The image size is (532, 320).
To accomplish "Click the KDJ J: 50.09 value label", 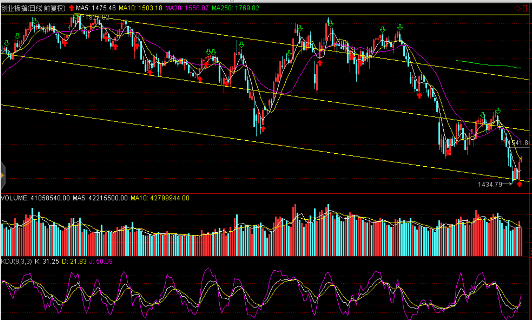I will click(101, 261).
